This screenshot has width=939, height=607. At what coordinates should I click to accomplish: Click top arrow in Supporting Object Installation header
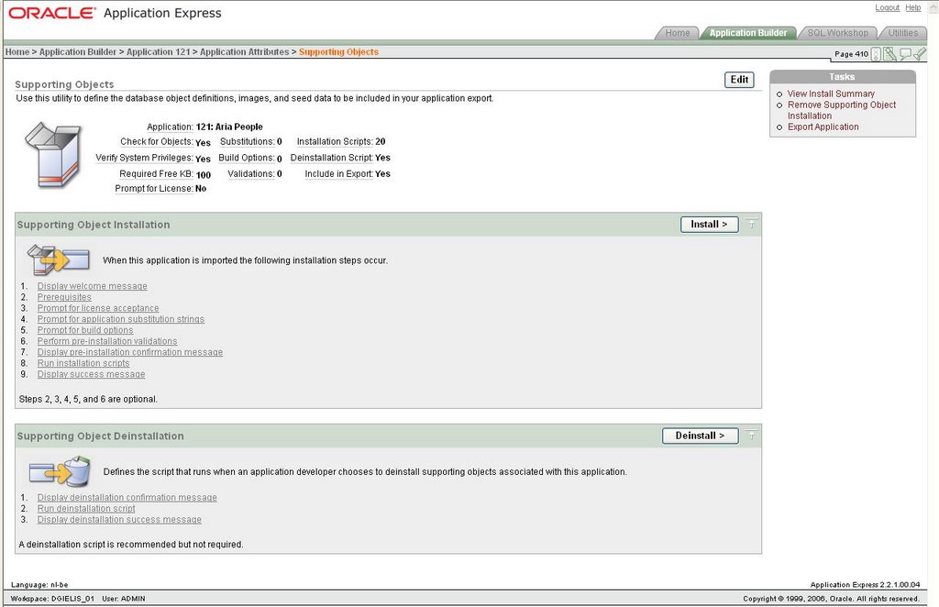(751, 225)
